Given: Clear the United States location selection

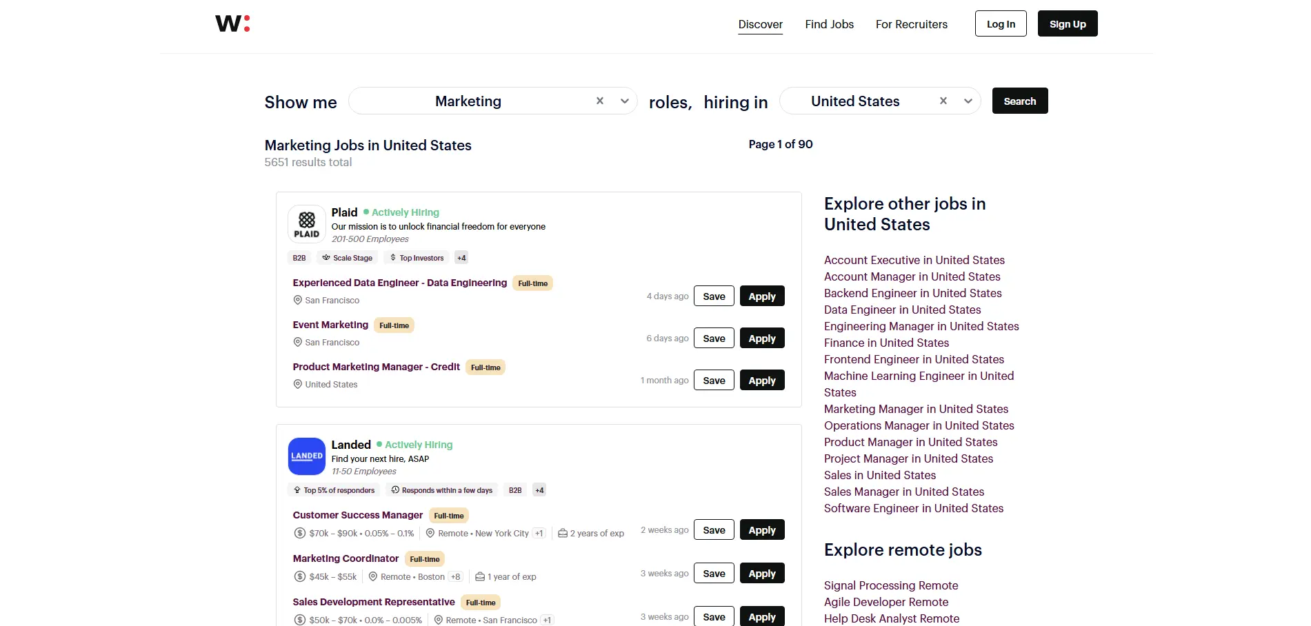Looking at the screenshot, I should 943,101.
